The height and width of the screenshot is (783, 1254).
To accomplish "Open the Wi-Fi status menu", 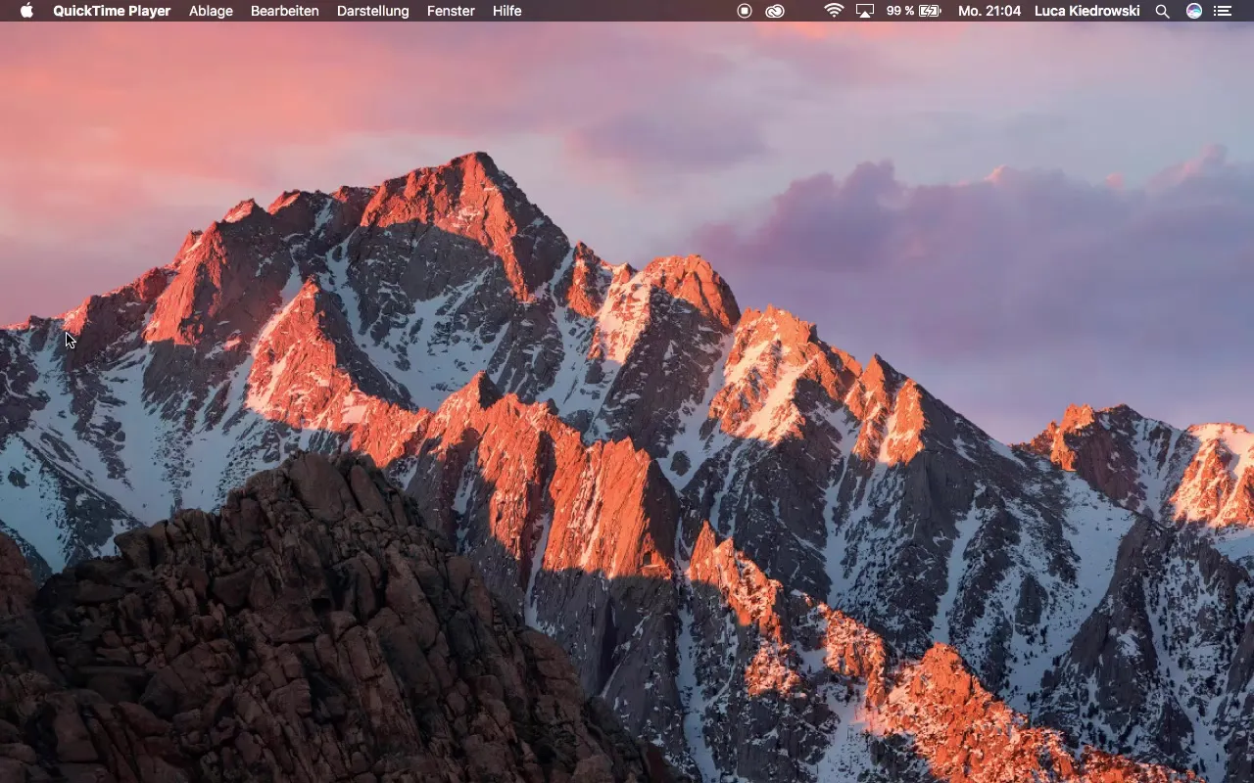I will coord(834,11).
